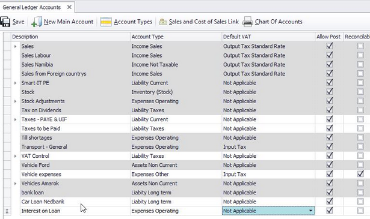Screen dimensions: 370x219
Task: Toggle Reconcilable for Transport - General
Action: (360, 147)
